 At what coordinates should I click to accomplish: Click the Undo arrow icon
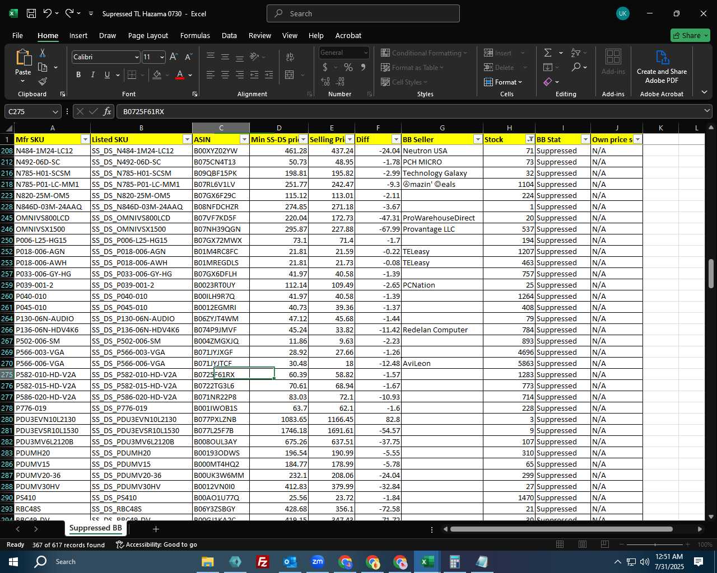tap(48, 13)
